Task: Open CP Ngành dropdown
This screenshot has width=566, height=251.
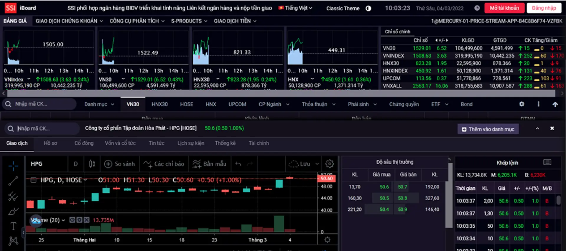Action: (x=274, y=104)
